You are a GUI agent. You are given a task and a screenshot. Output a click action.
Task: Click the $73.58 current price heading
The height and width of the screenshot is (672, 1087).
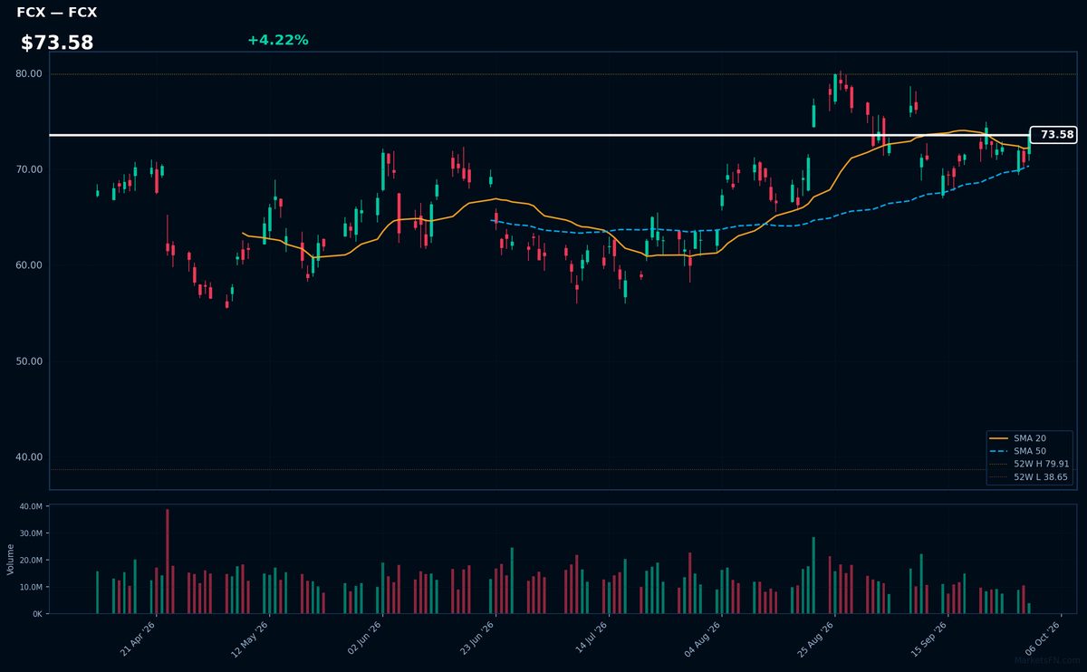[x=57, y=43]
